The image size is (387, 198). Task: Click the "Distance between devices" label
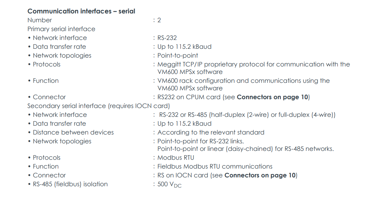coord(73,133)
